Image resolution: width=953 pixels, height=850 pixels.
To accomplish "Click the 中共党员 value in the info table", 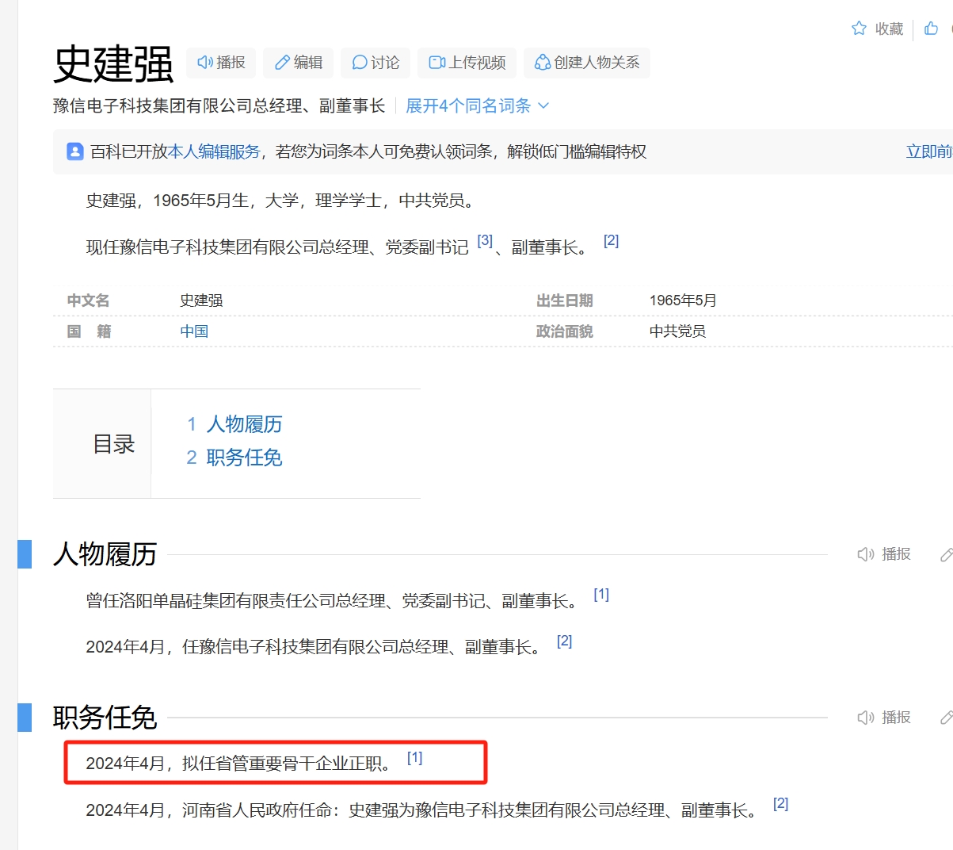I will pyautogui.click(x=677, y=331).
